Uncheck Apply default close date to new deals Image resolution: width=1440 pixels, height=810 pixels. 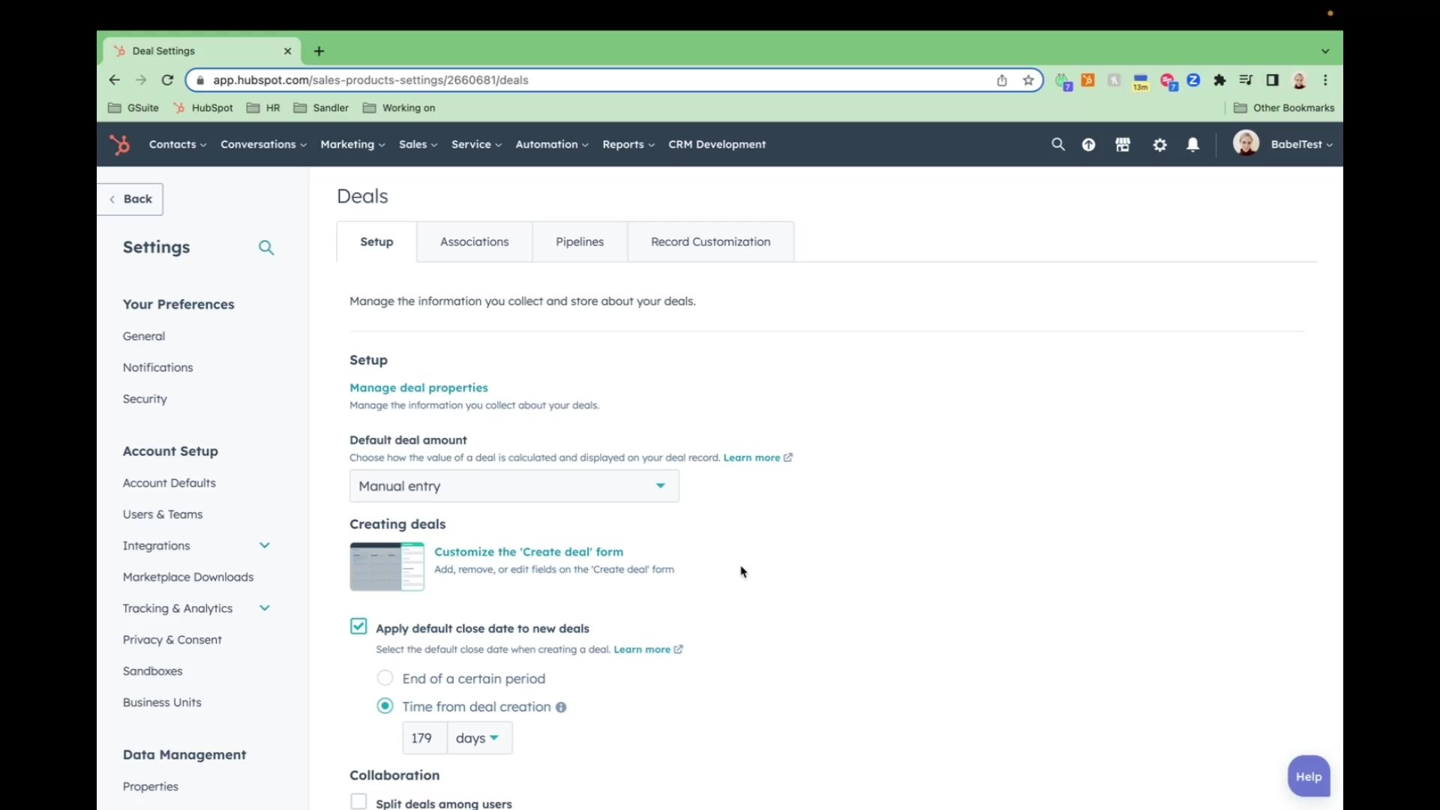point(358,626)
